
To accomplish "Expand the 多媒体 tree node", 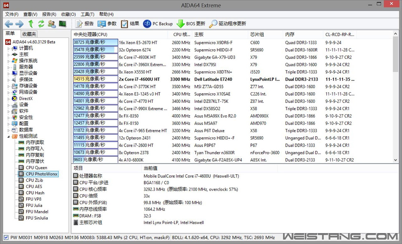I will [x=9, y=80].
